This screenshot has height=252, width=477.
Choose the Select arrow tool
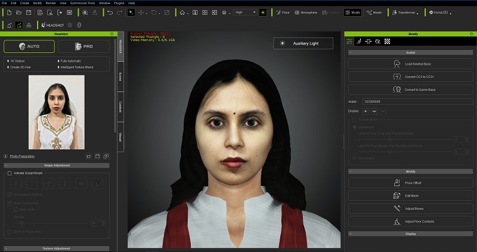pos(131,12)
